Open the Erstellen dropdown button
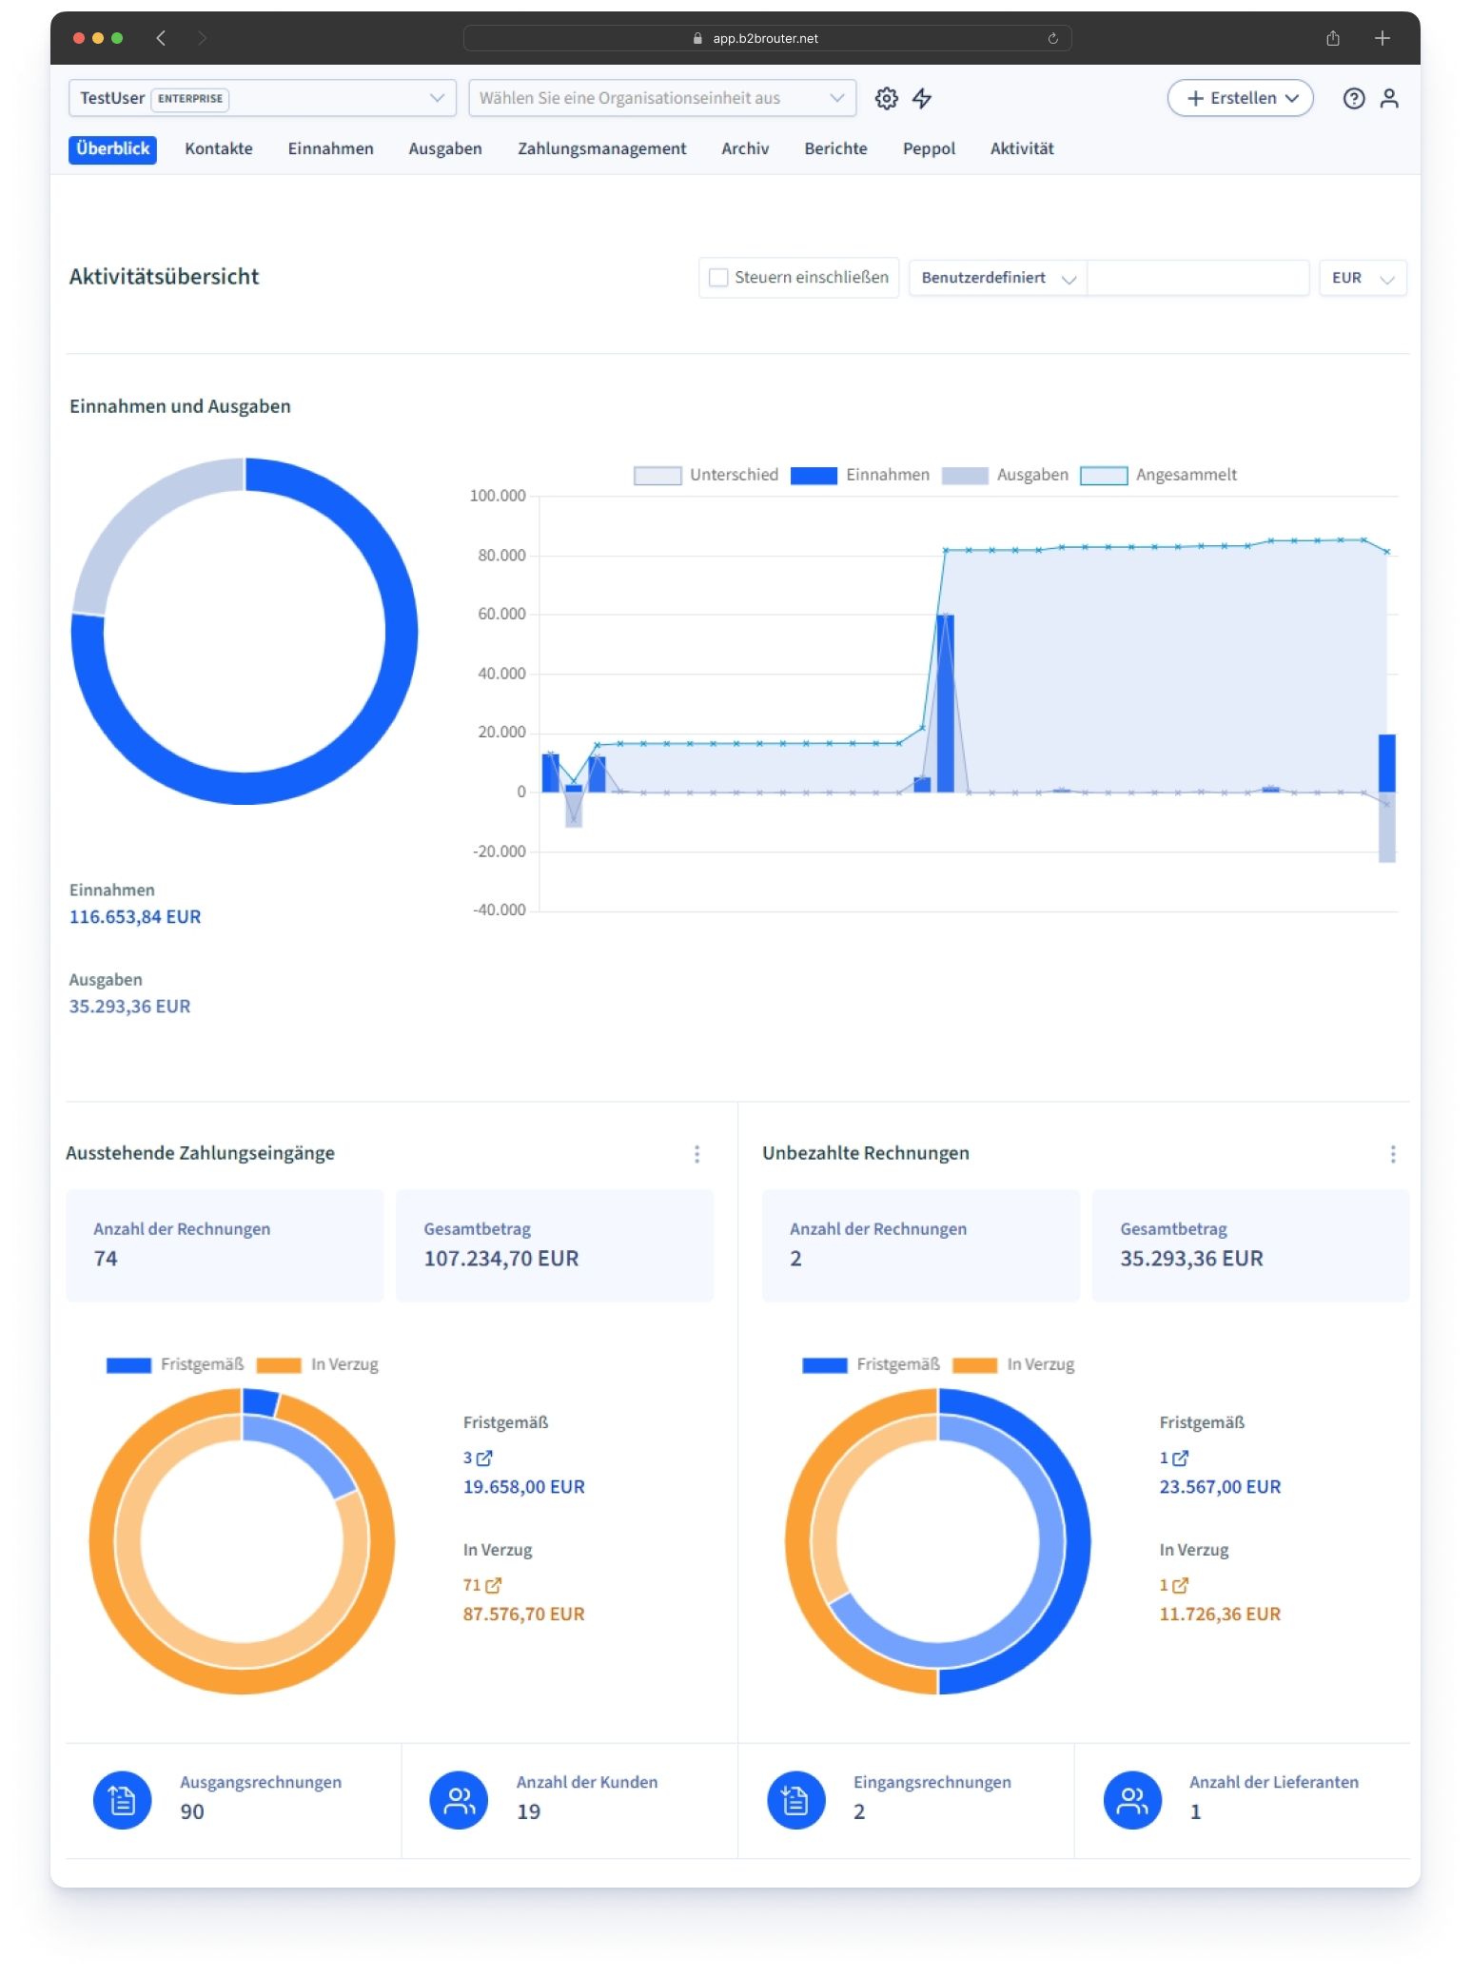 pyautogui.click(x=1240, y=98)
